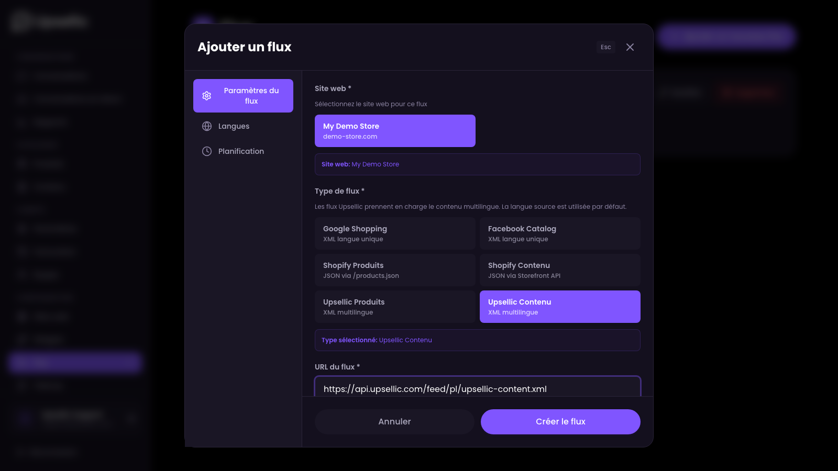Image resolution: width=838 pixels, height=471 pixels.
Task: Pick Upsellic Contenu feed type
Action: pos(560,307)
